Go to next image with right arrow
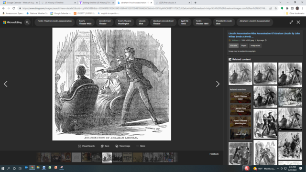Screen dimensions: 306x172 (218, 84)
